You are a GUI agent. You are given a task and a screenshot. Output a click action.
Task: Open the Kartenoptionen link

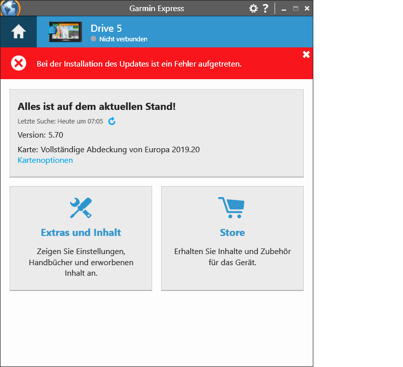pos(45,160)
